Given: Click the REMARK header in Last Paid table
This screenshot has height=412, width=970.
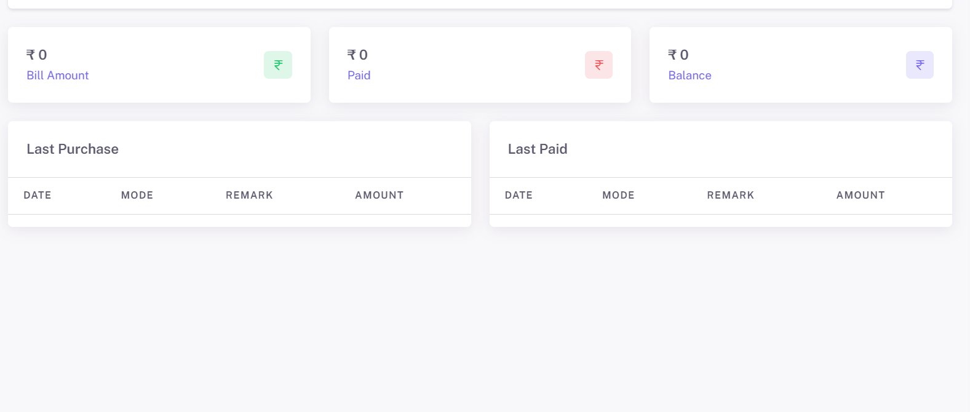Looking at the screenshot, I should 730,195.
